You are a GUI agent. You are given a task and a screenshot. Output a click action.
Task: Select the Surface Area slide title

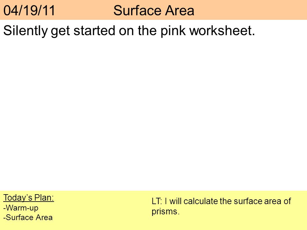point(154,10)
